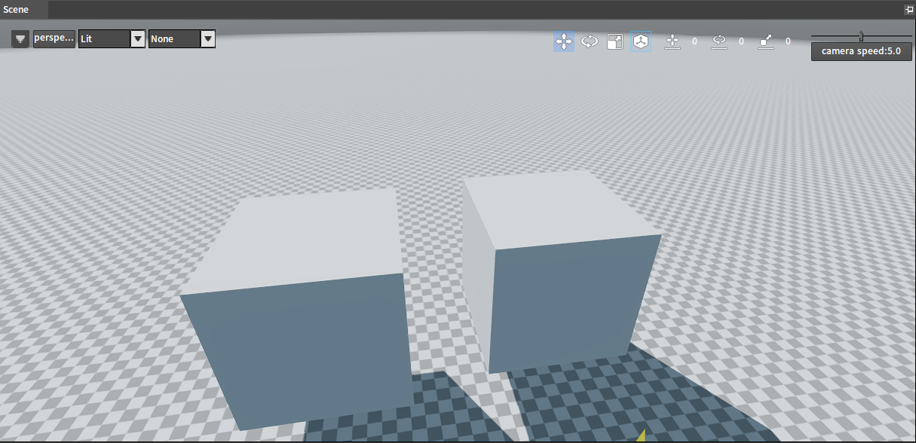Toggle the translation snap icon

pos(673,41)
